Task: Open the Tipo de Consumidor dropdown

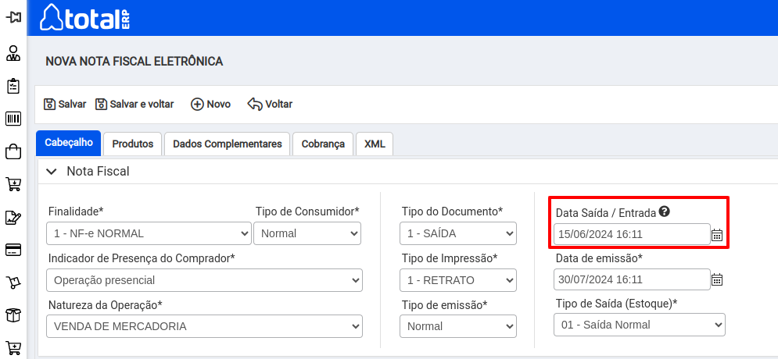Action: (x=307, y=233)
